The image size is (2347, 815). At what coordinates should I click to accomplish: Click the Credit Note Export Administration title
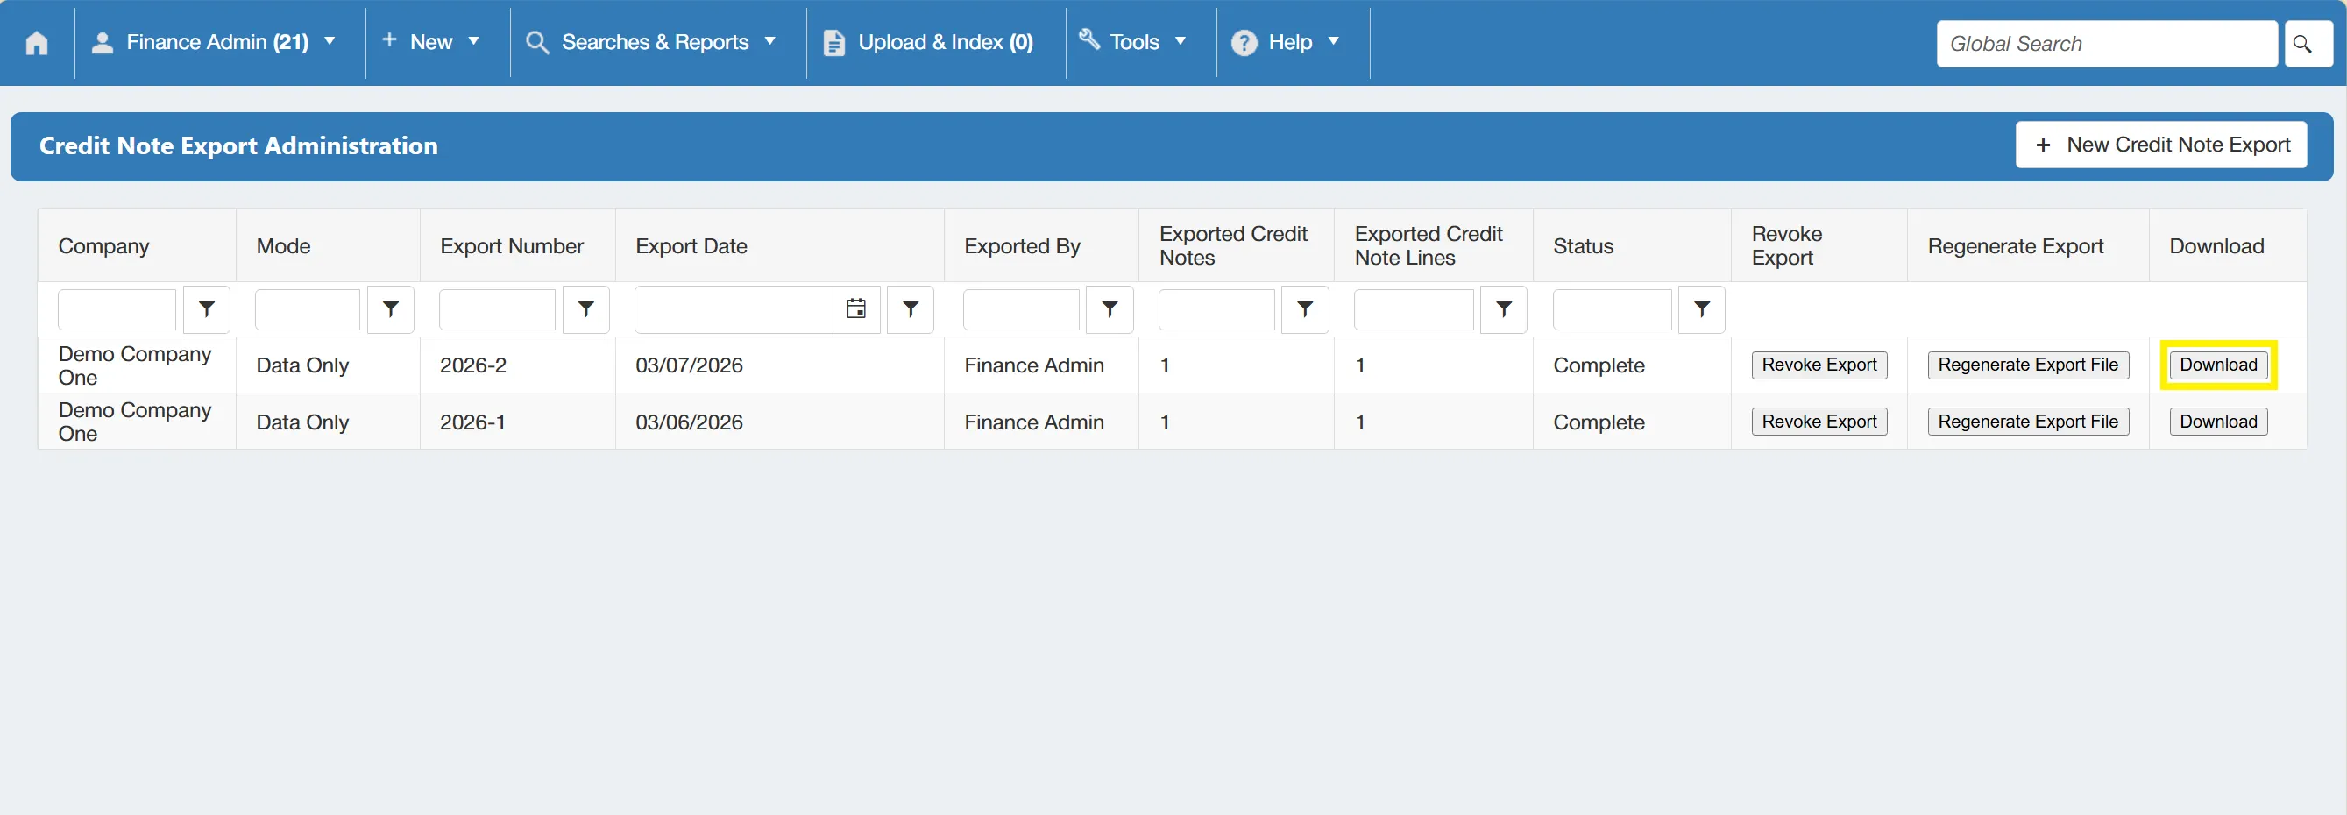[238, 145]
